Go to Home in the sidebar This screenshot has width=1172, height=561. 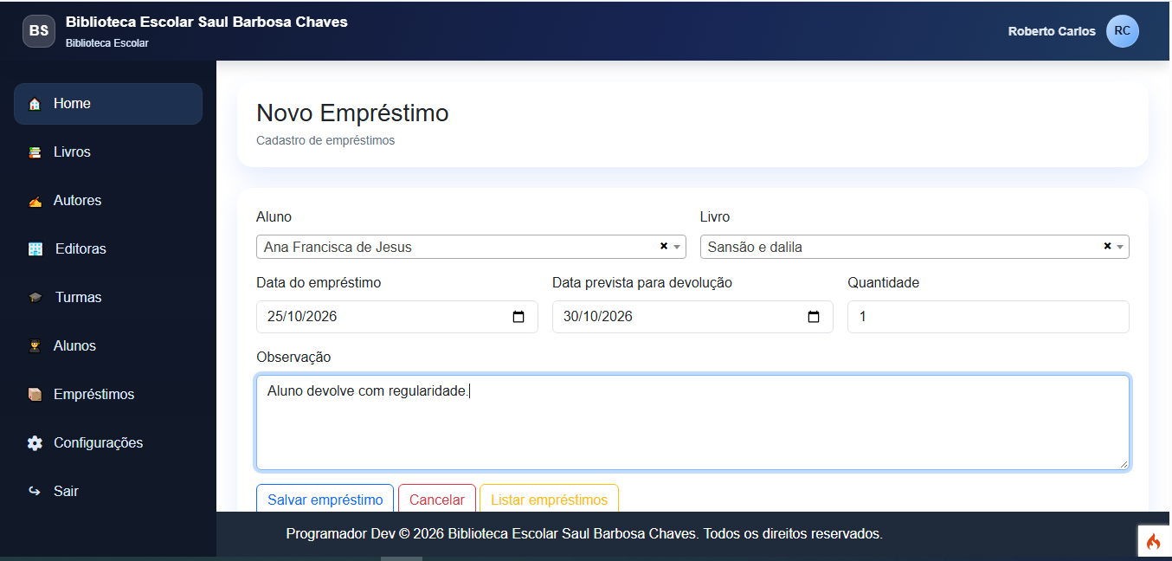[108, 104]
